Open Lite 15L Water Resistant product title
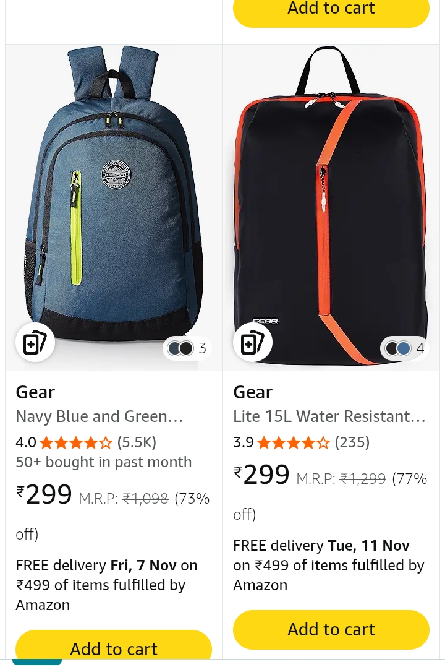This screenshot has width=445, height=667. [329, 416]
